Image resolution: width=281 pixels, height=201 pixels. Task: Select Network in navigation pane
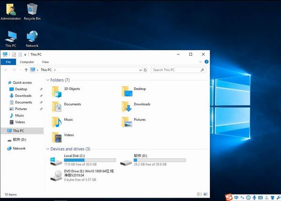(19, 149)
